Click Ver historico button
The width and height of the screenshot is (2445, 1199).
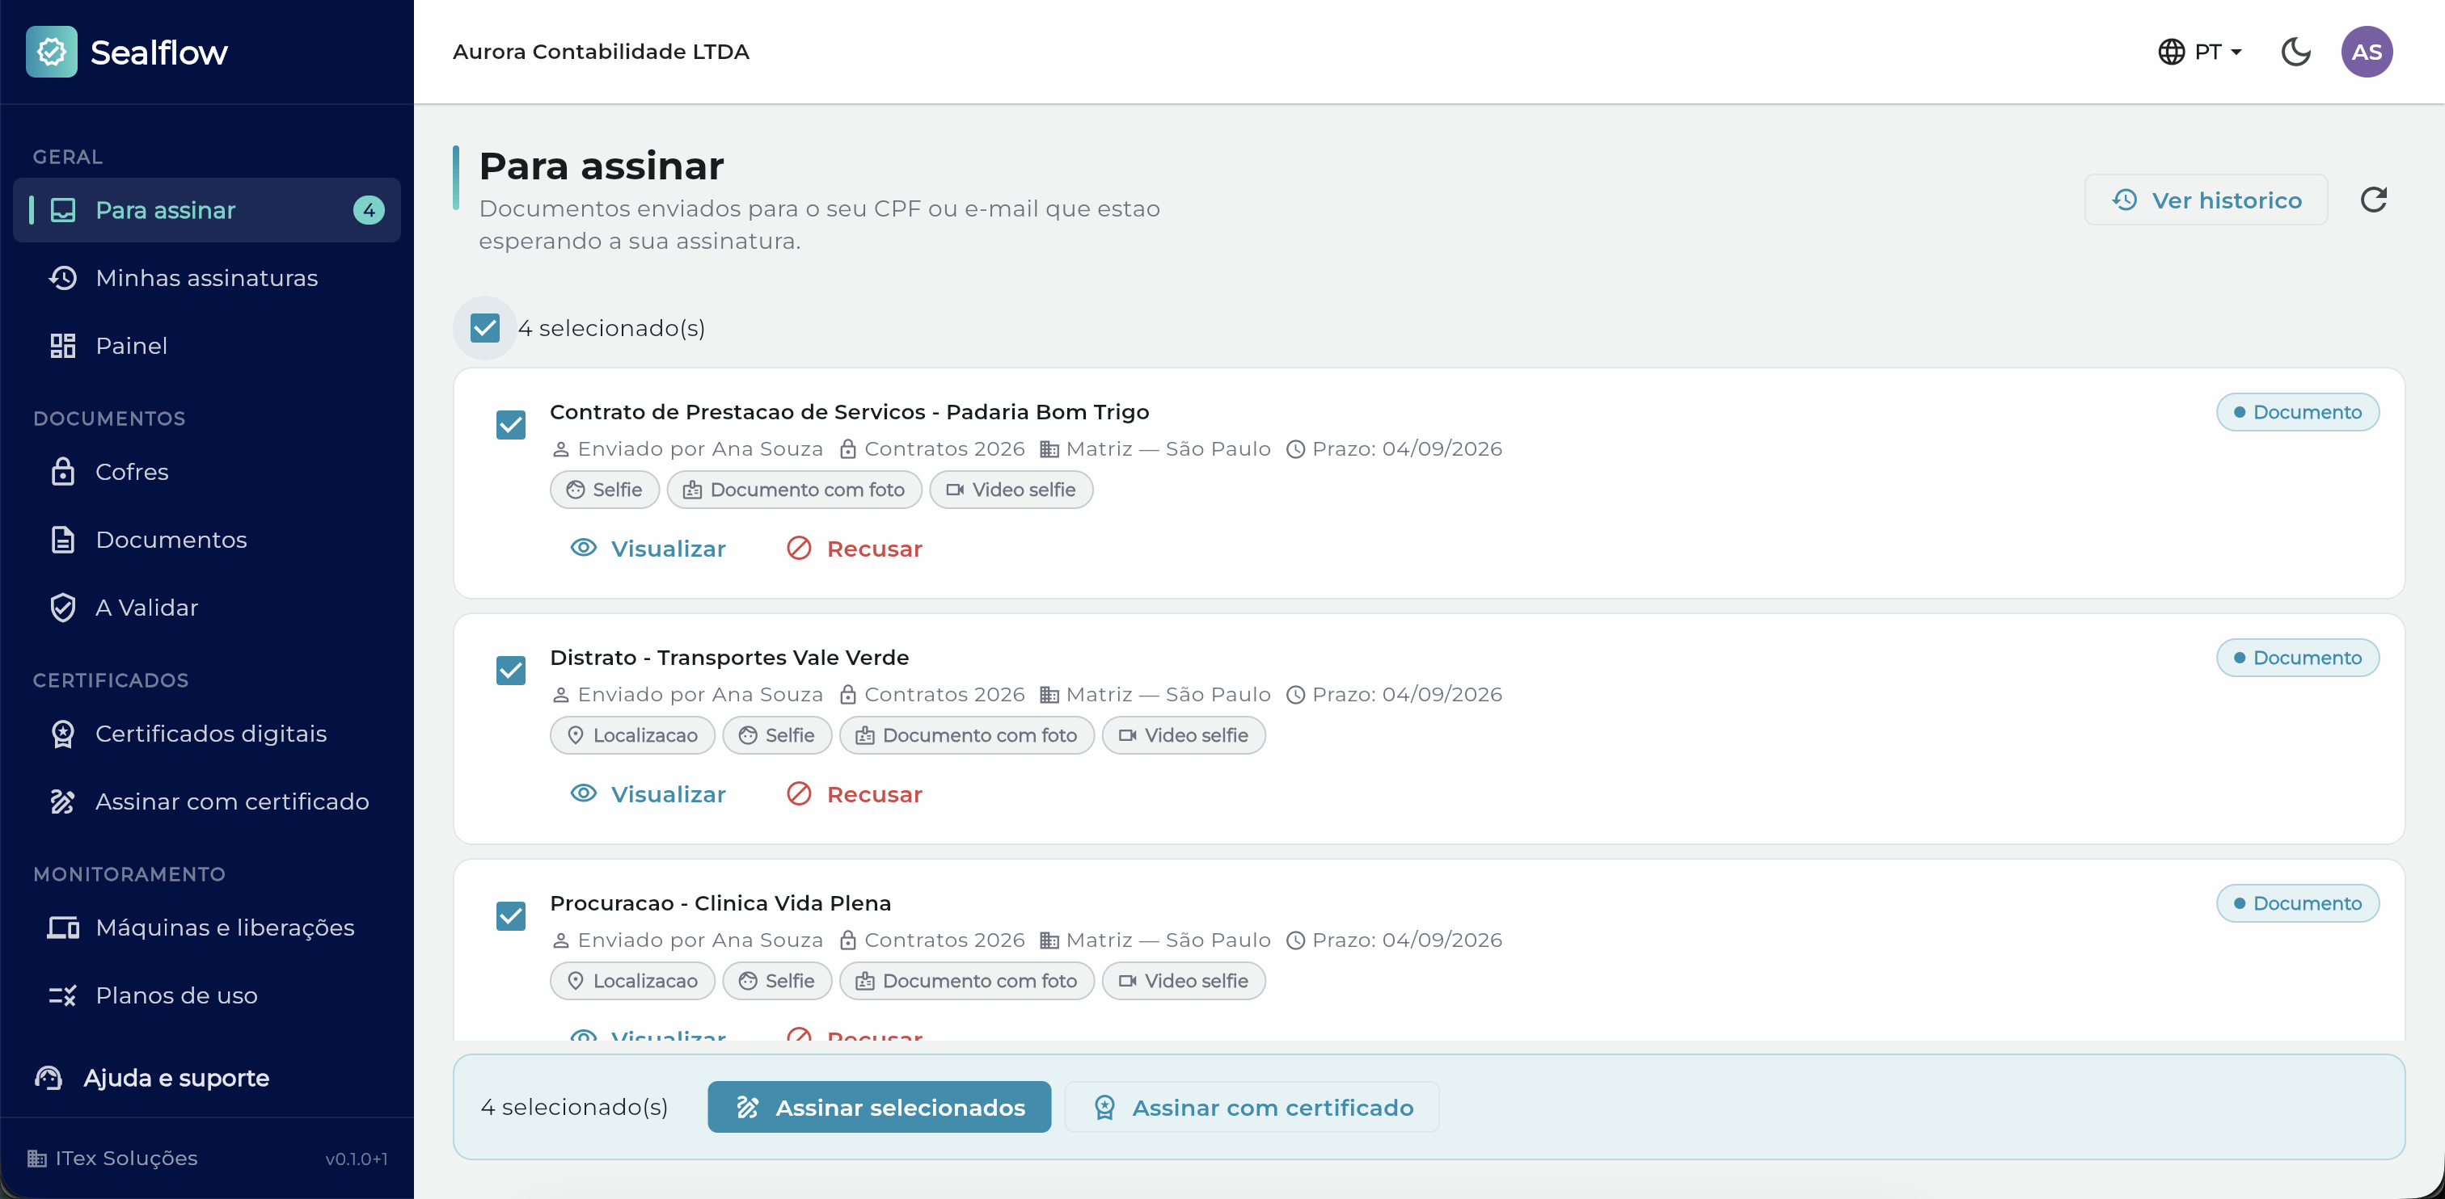(2206, 200)
